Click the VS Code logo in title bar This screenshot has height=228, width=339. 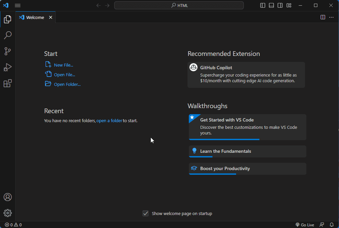pyautogui.click(x=6, y=5)
